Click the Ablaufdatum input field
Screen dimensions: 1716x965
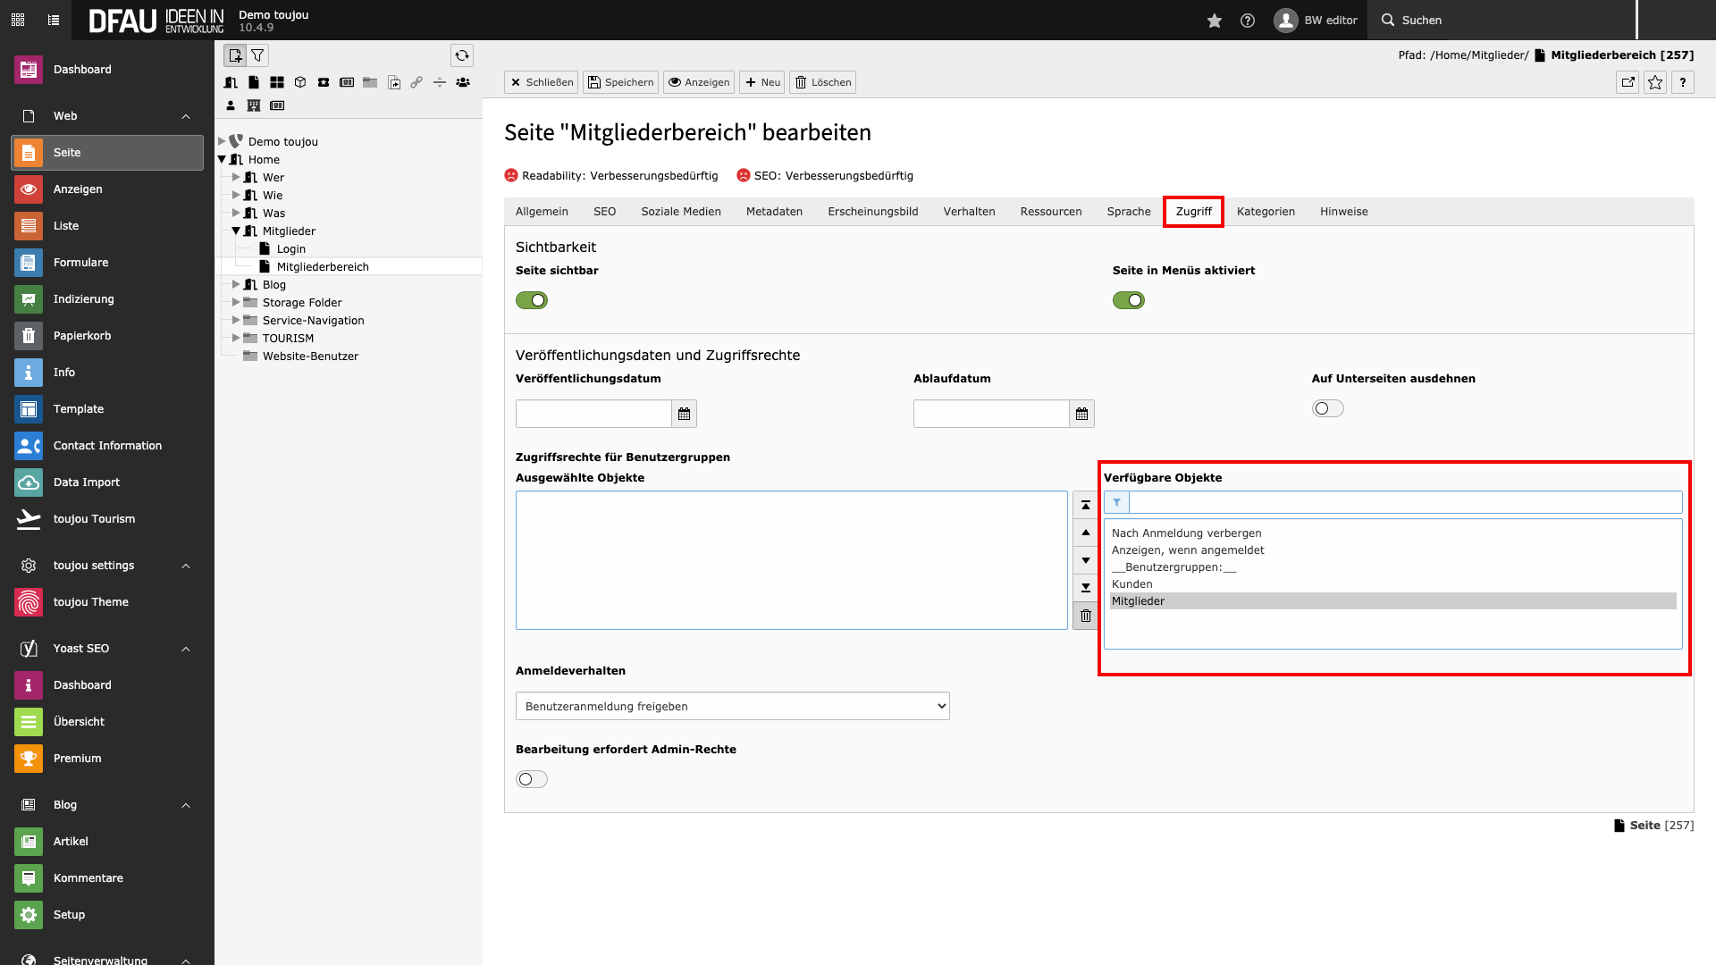point(990,414)
